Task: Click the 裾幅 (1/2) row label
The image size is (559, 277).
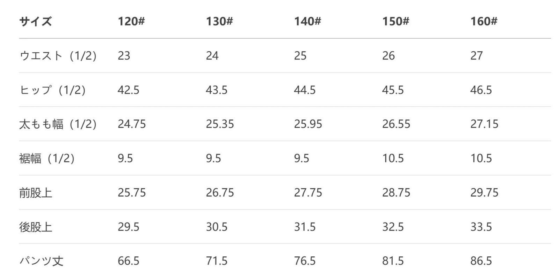Action: pyautogui.click(x=47, y=159)
